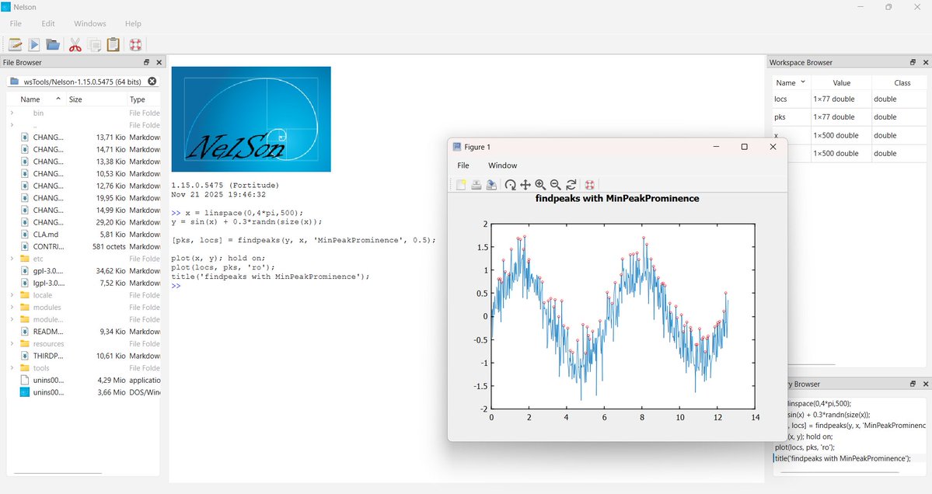Open the New Script editor icon
The height and width of the screenshot is (494, 932).
[x=15, y=44]
